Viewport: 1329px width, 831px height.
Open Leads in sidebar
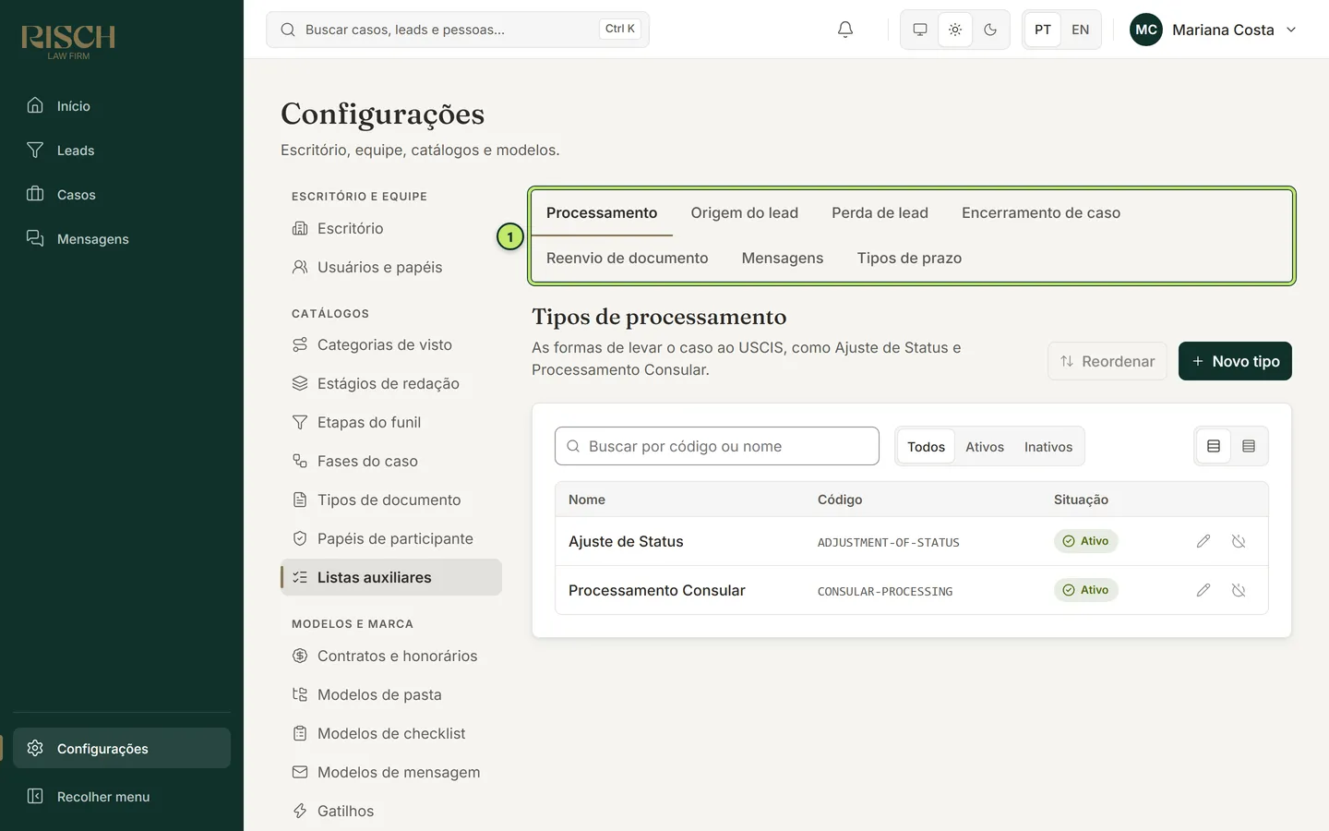tap(122, 151)
